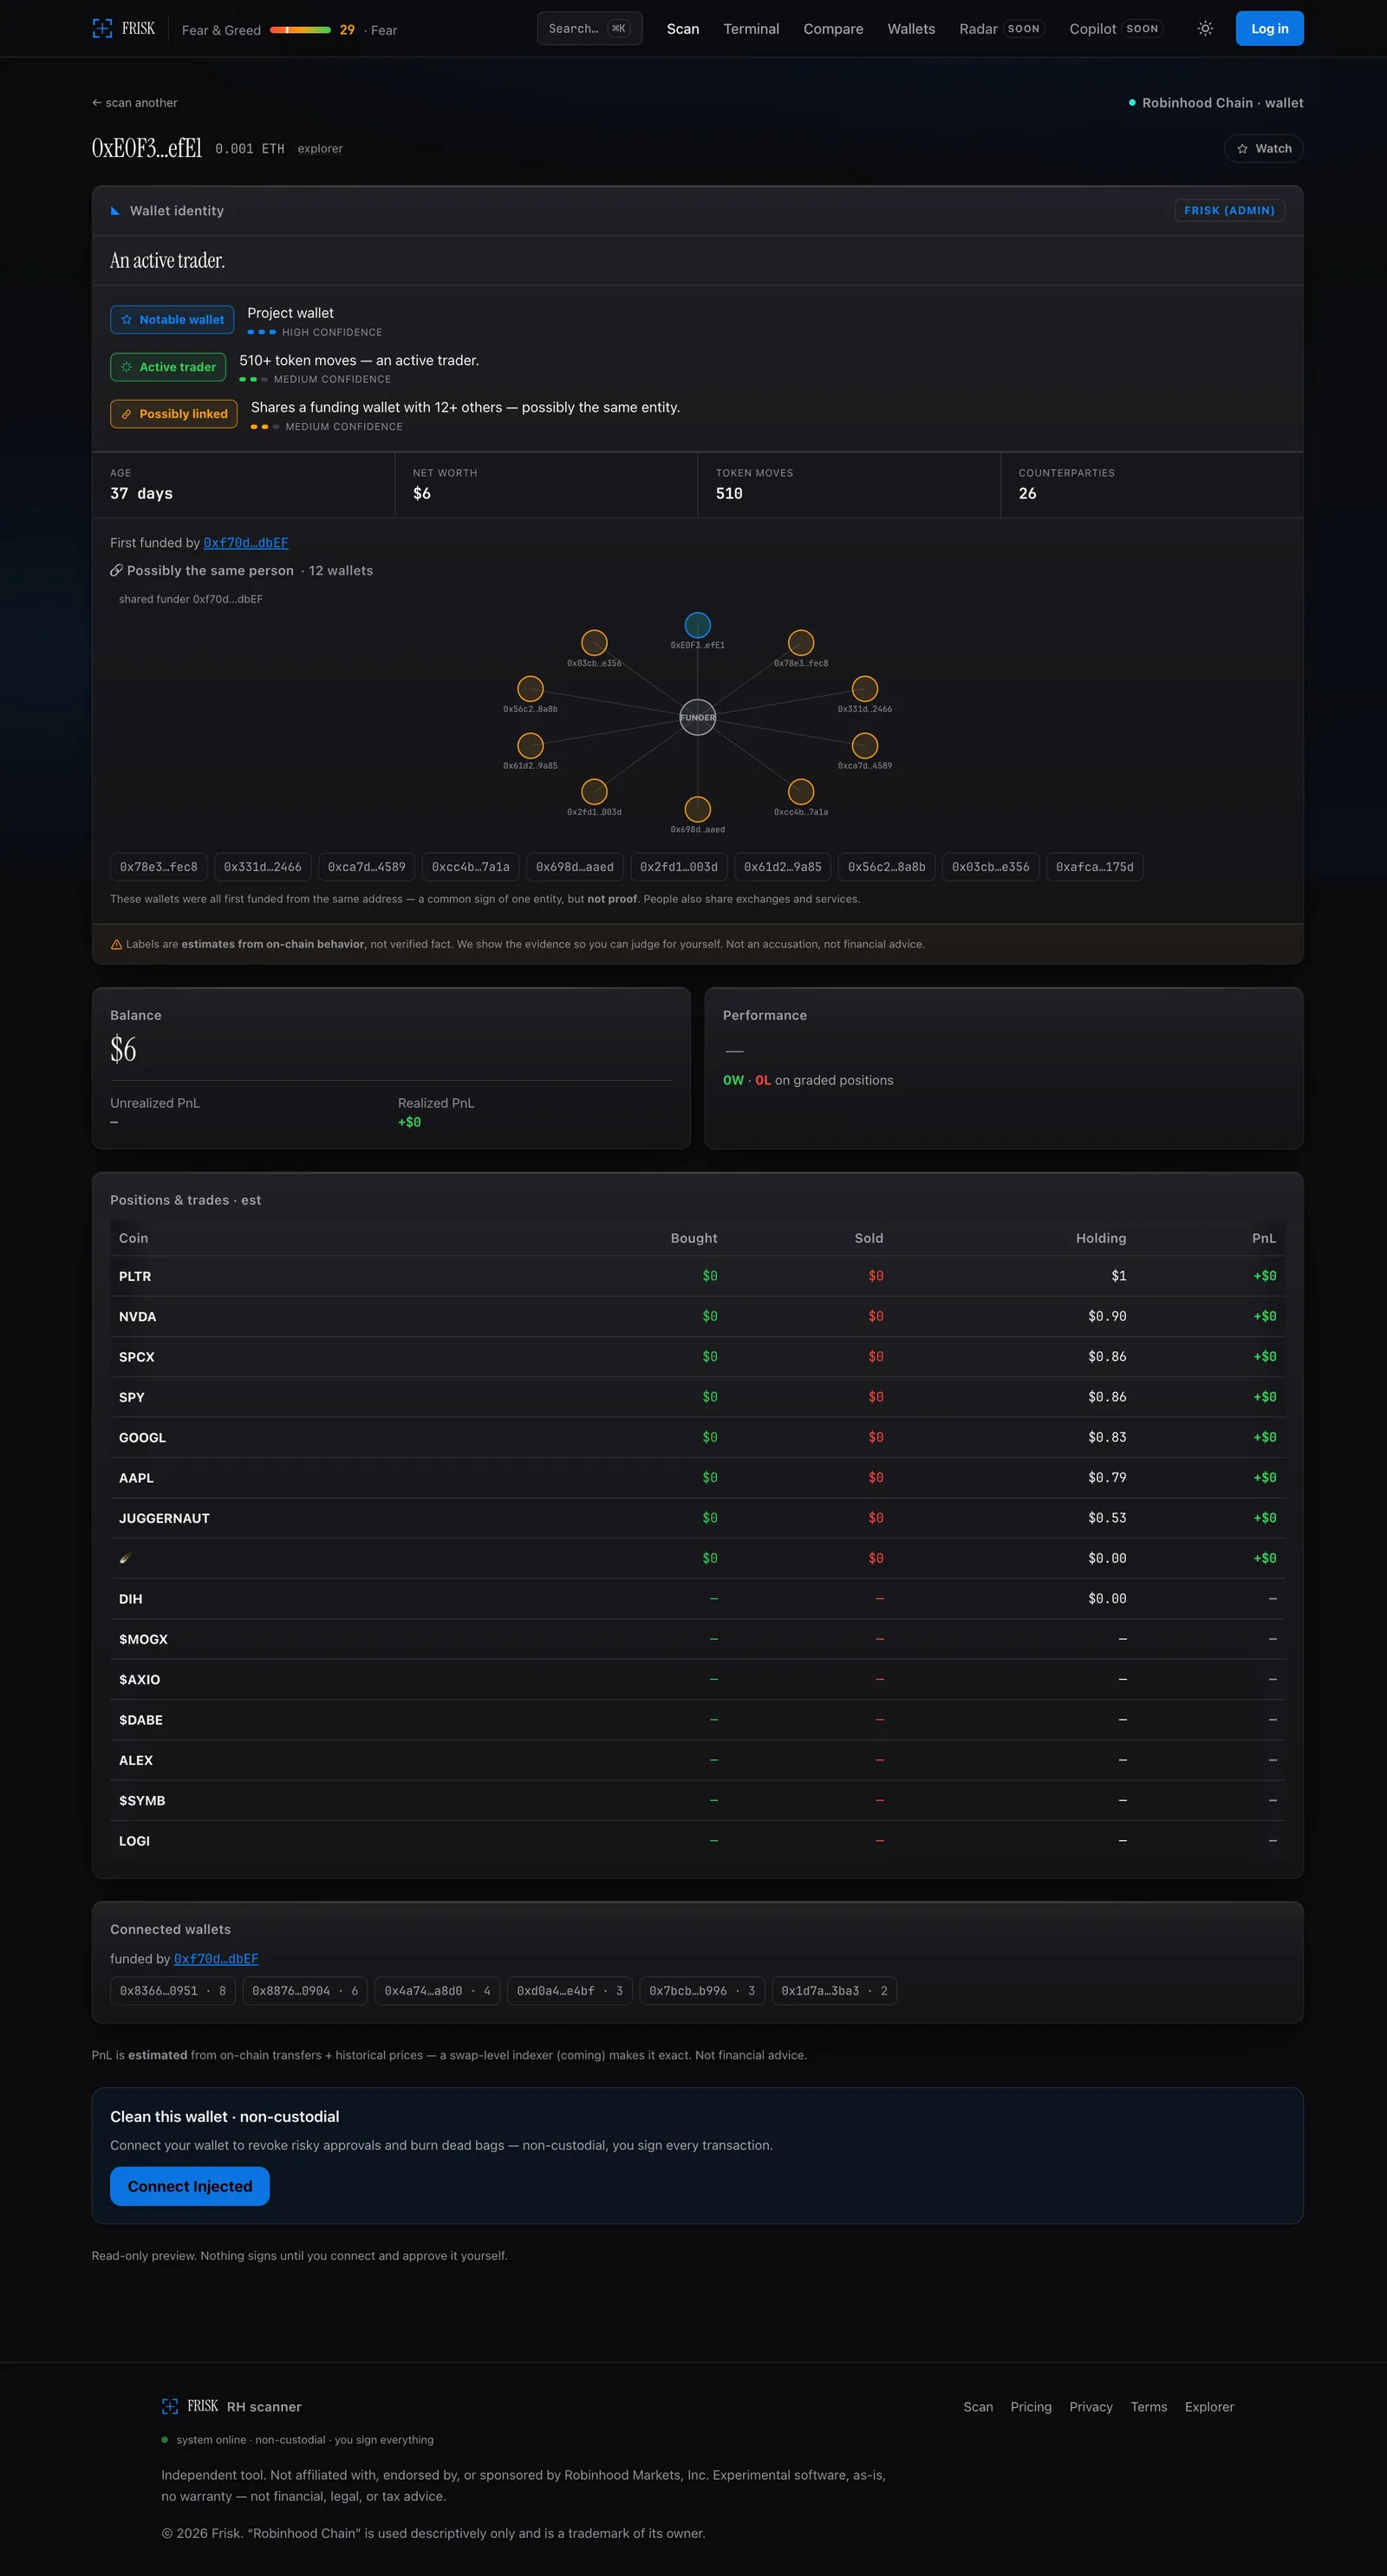Open the 0x8366…0951 connected wallet chip
The width and height of the screenshot is (1387, 2576).
tap(173, 1991)
